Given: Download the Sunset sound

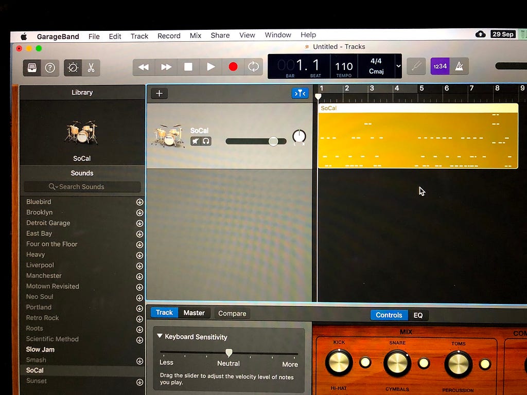Looking at the screenshot, I should pyautogui.click(x=140, y=382).
